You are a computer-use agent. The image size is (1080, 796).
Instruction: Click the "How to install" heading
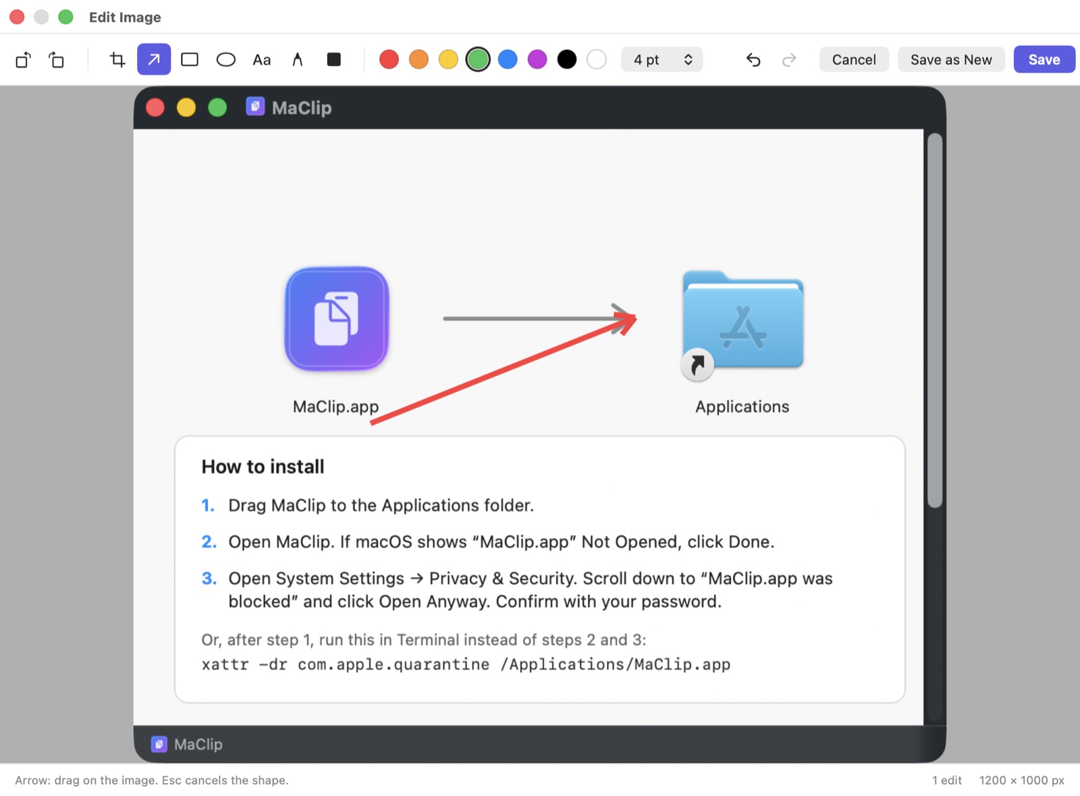pyautogui.click(x=263, y=467)
